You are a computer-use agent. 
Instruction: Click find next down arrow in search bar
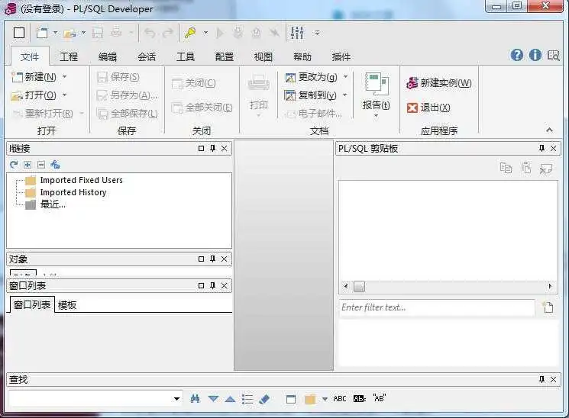(213, 399)
